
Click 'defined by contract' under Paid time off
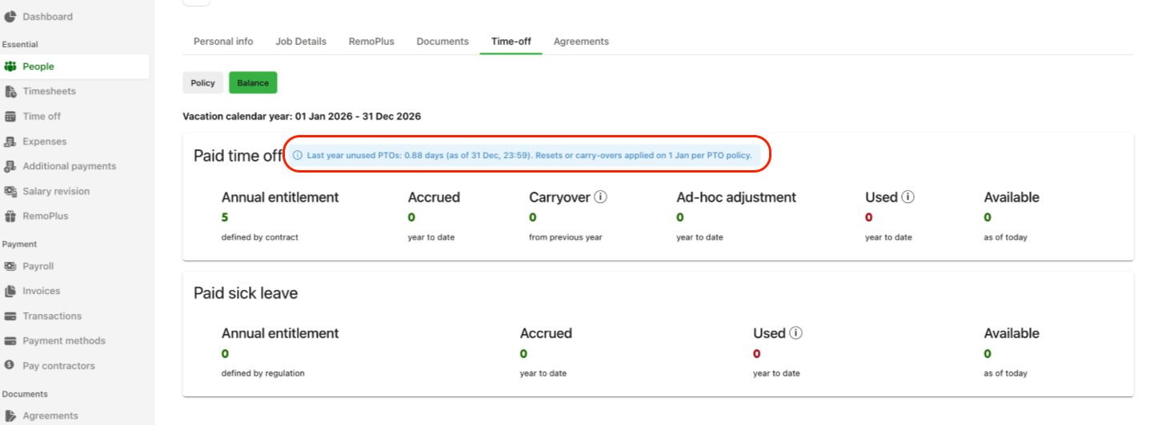click(x=260, y=237)
